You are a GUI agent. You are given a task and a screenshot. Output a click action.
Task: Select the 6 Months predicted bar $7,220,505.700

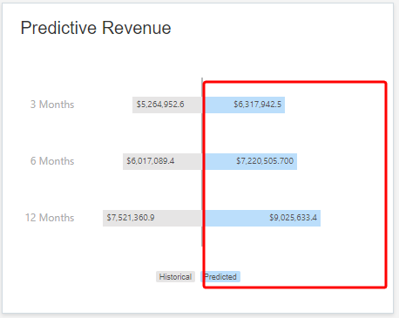point(250,161)
